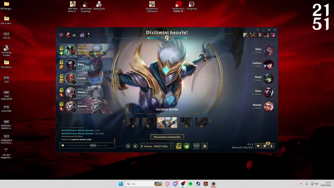Click the green-faced ban icon on left
The image size is (334, 188).
(x=89, y=35)
